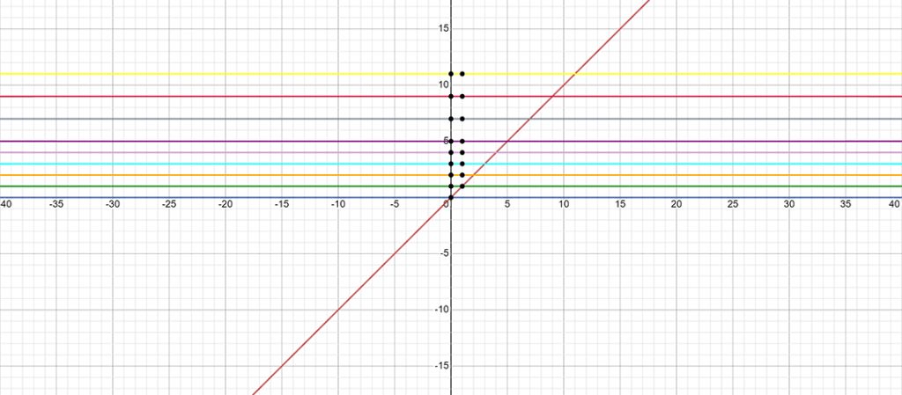Select the dark purple line's point on the y-axis
This screenshot has width=902, height=395.
[x=451, y=142]
